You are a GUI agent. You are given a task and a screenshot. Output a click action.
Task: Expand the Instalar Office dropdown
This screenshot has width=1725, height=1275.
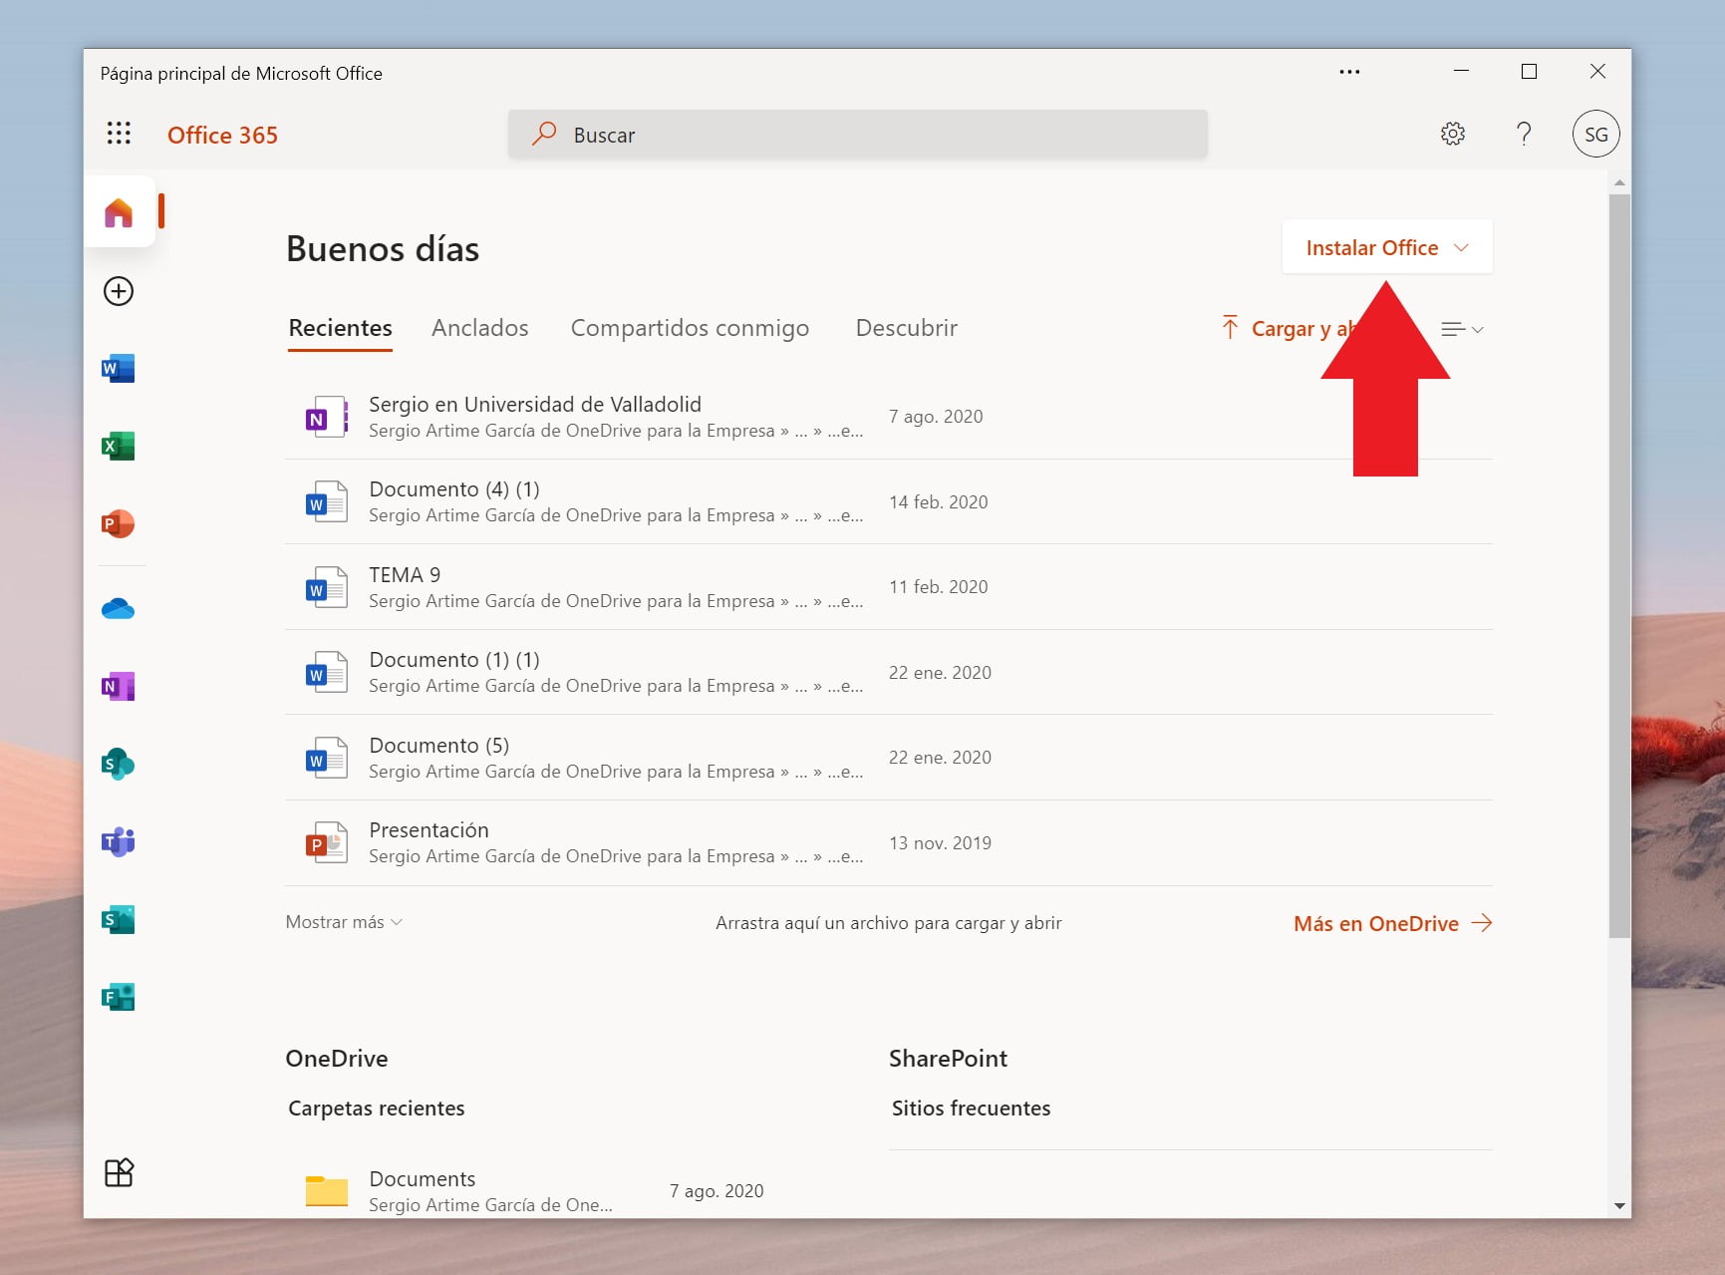tap(1386, 246)
